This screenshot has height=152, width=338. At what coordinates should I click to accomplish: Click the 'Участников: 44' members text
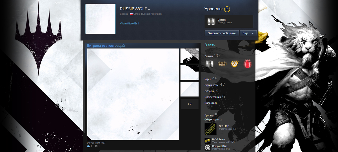(x=227, y=129)
